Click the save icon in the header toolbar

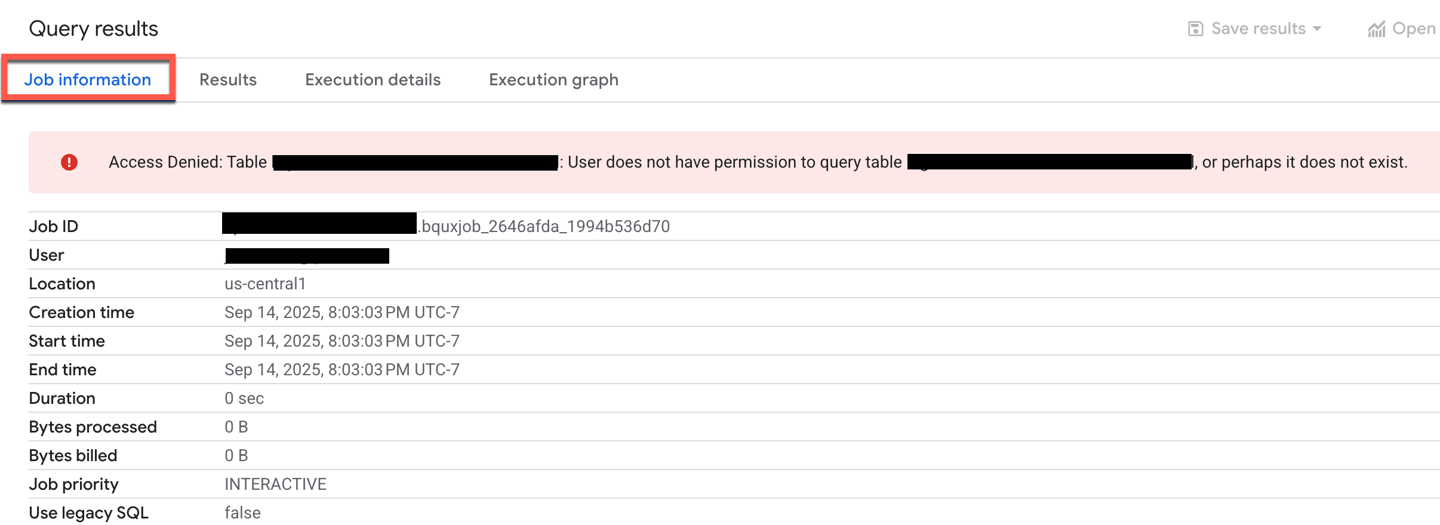pos(1195,28)
